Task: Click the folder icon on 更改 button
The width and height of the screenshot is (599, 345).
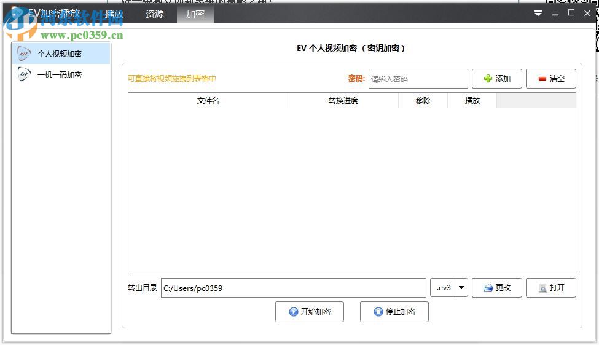Action: click(x=488, y=288)
